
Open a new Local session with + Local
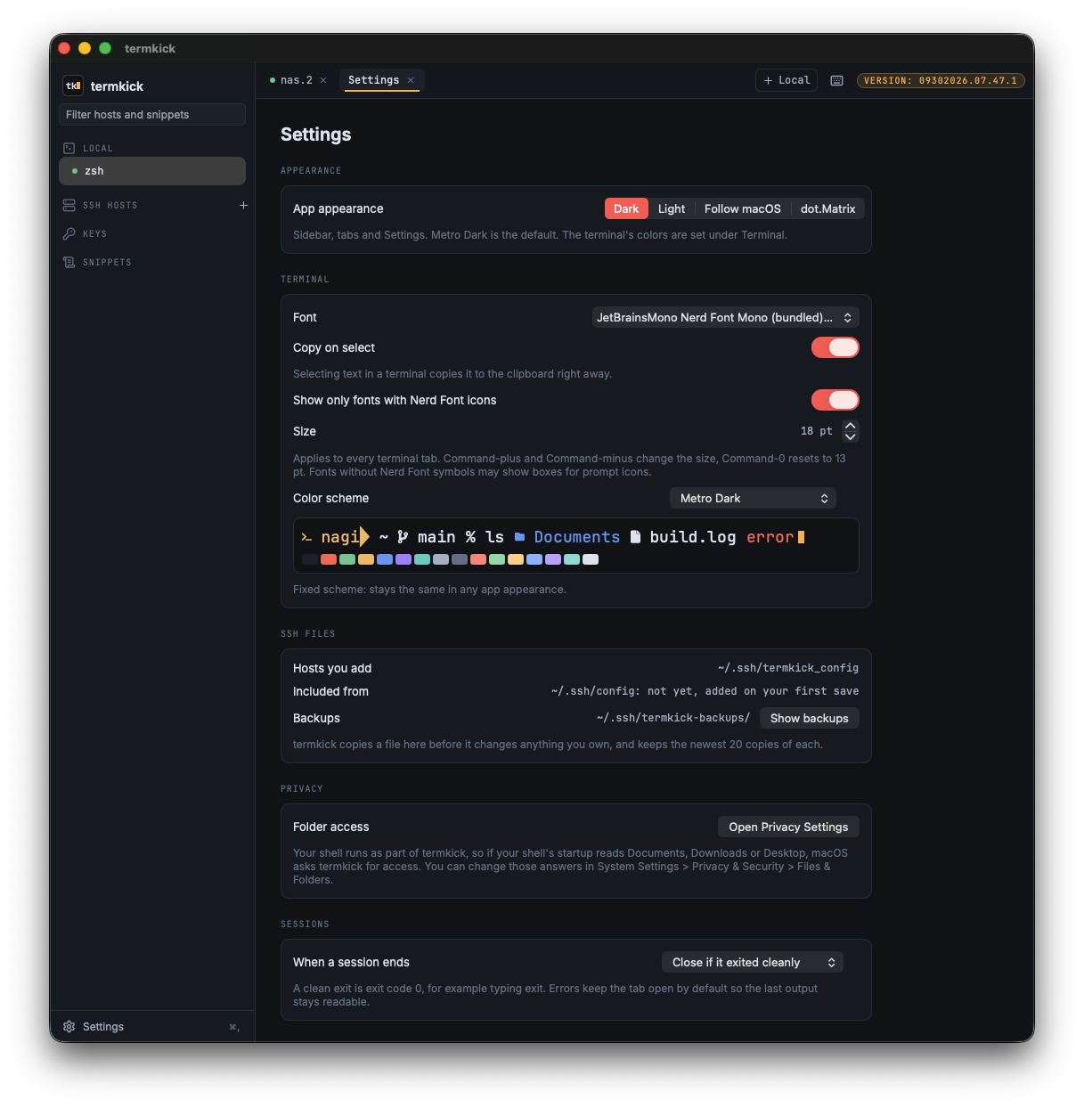(787, 80)
